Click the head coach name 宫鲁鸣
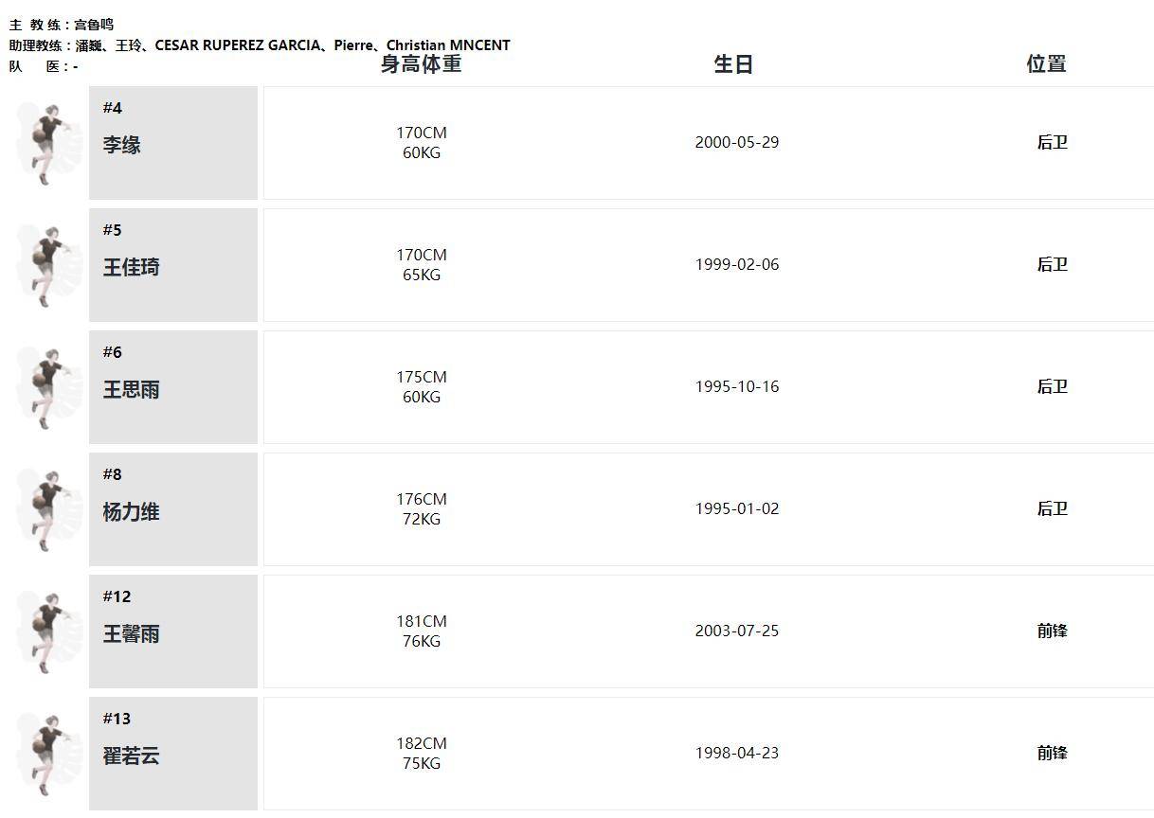Screen dimensions: 1154x818 [x=94, y=25]
